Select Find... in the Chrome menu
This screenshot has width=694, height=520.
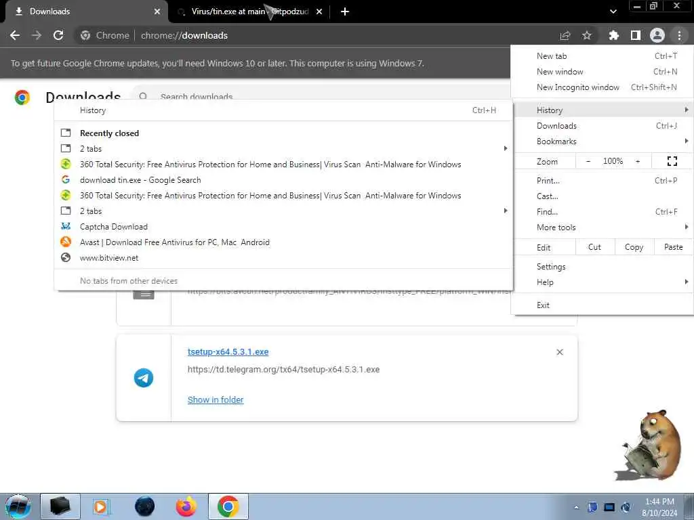click(602, 212)
